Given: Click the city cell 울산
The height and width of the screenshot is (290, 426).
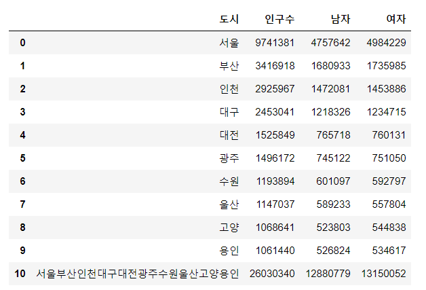Looking at the screenshot, I should 229,204.
